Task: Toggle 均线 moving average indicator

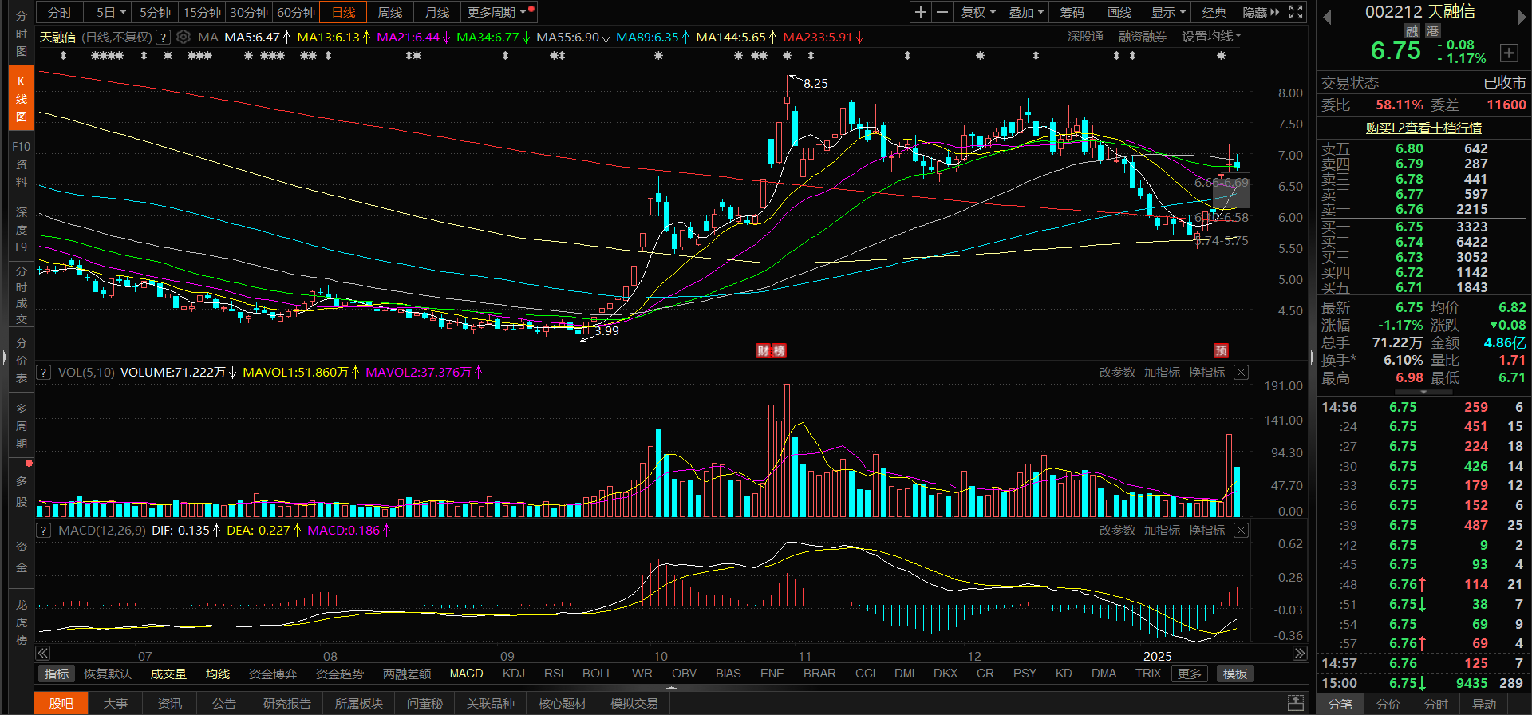Action: (x=218, y=674)
